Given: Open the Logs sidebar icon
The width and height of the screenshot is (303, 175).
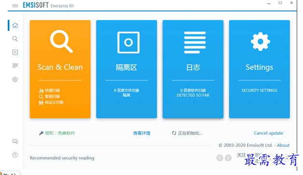Looking at the screenshot, I should pos(15,66).
